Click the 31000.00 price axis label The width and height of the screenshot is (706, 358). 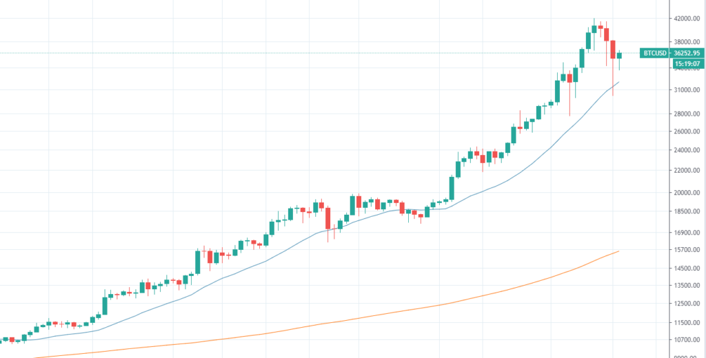click(x=688, y=89)
